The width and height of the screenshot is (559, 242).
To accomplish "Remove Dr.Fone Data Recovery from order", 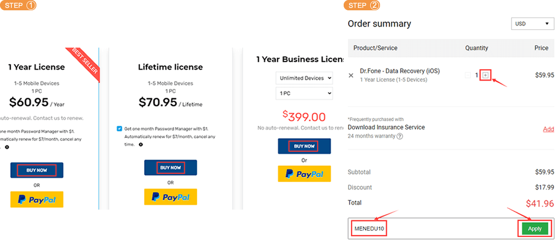I will pyautogui.click(x=351, y=76).
